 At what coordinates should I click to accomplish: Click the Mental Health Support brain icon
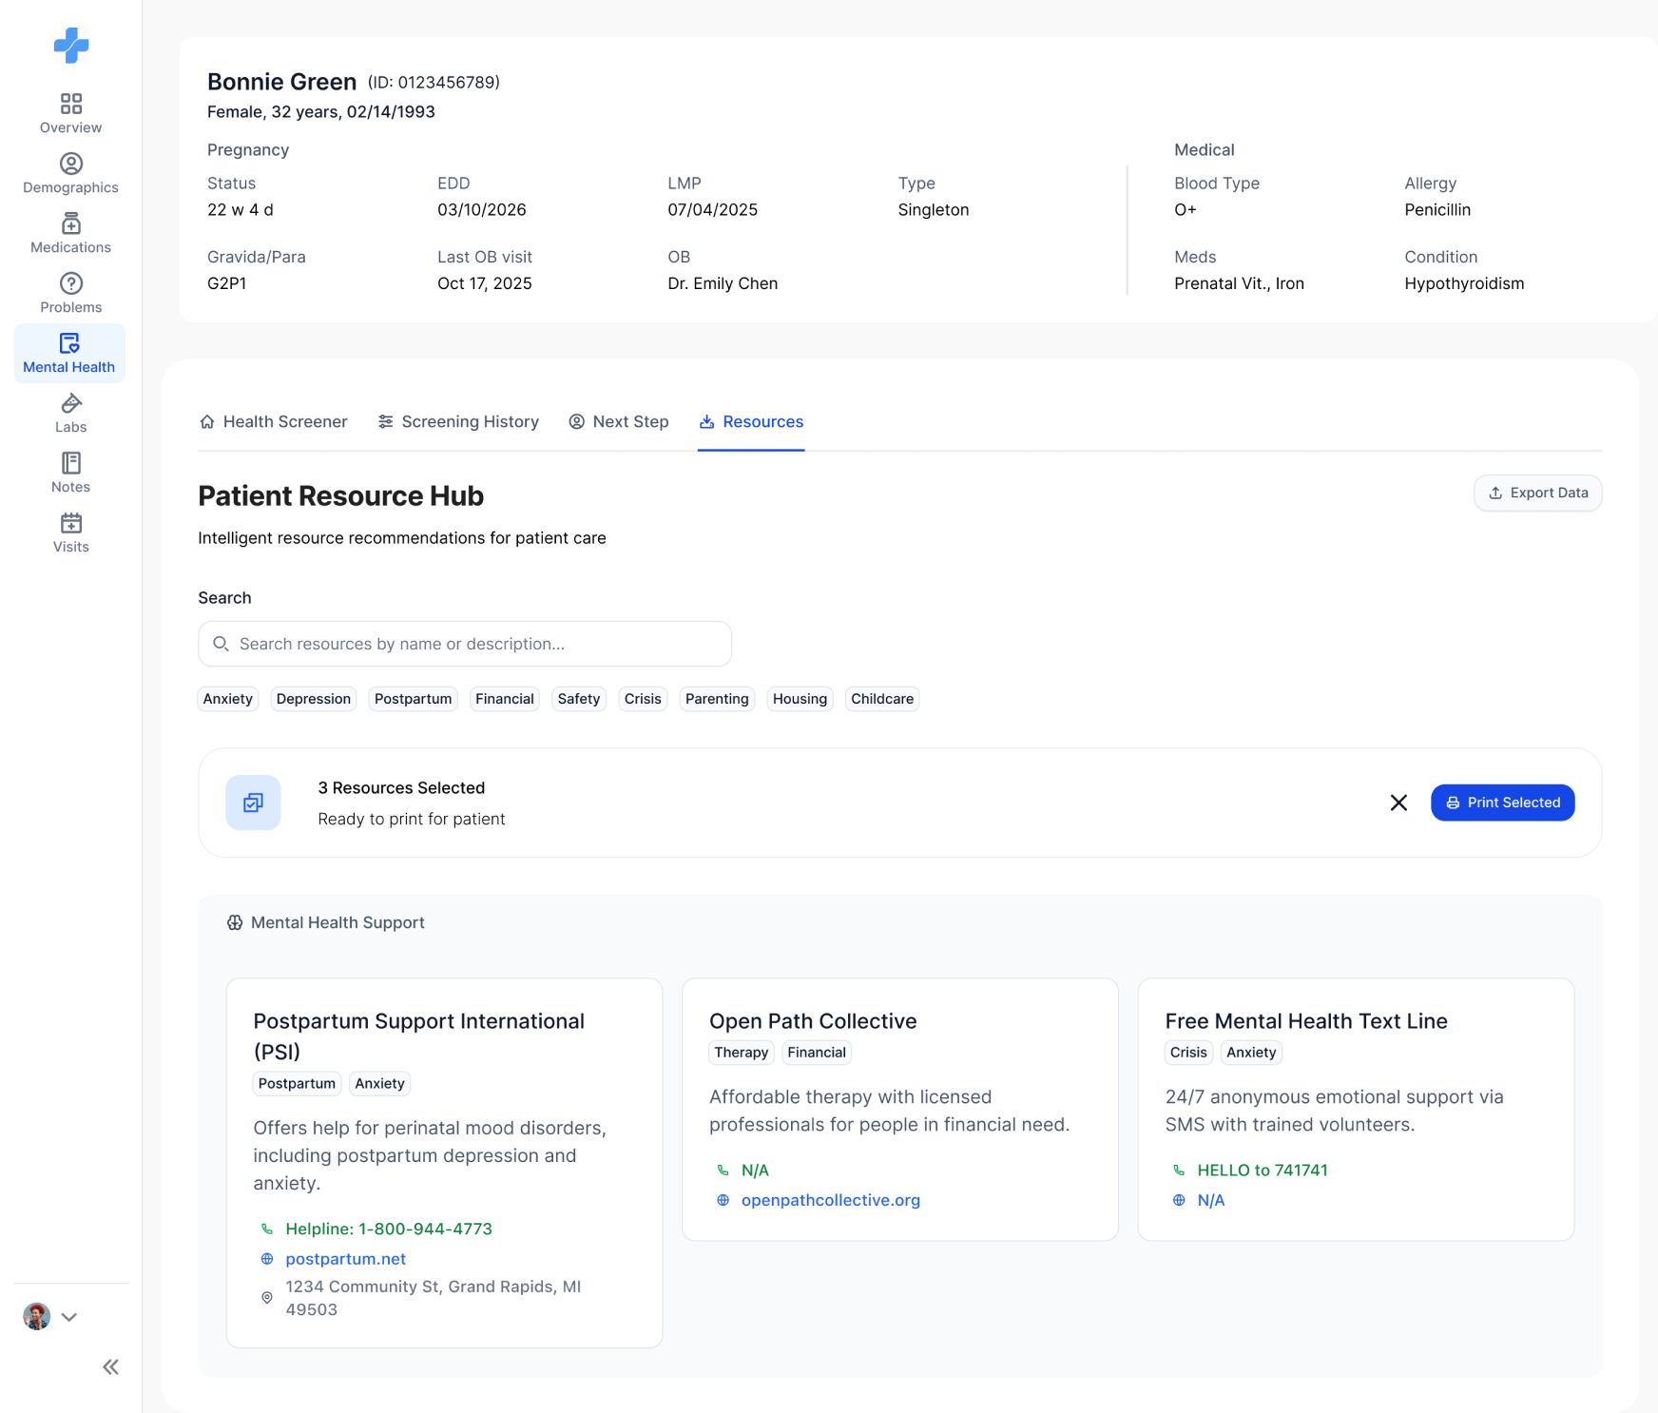click(235, 922)
